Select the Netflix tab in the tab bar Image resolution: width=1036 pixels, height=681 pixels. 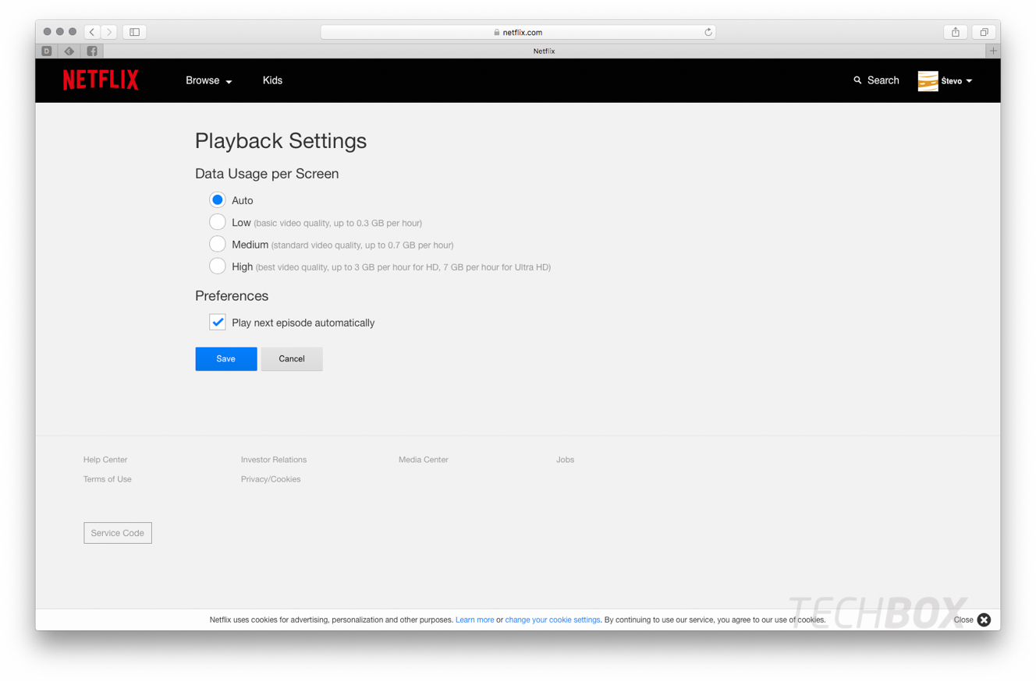tap(545, 51)
